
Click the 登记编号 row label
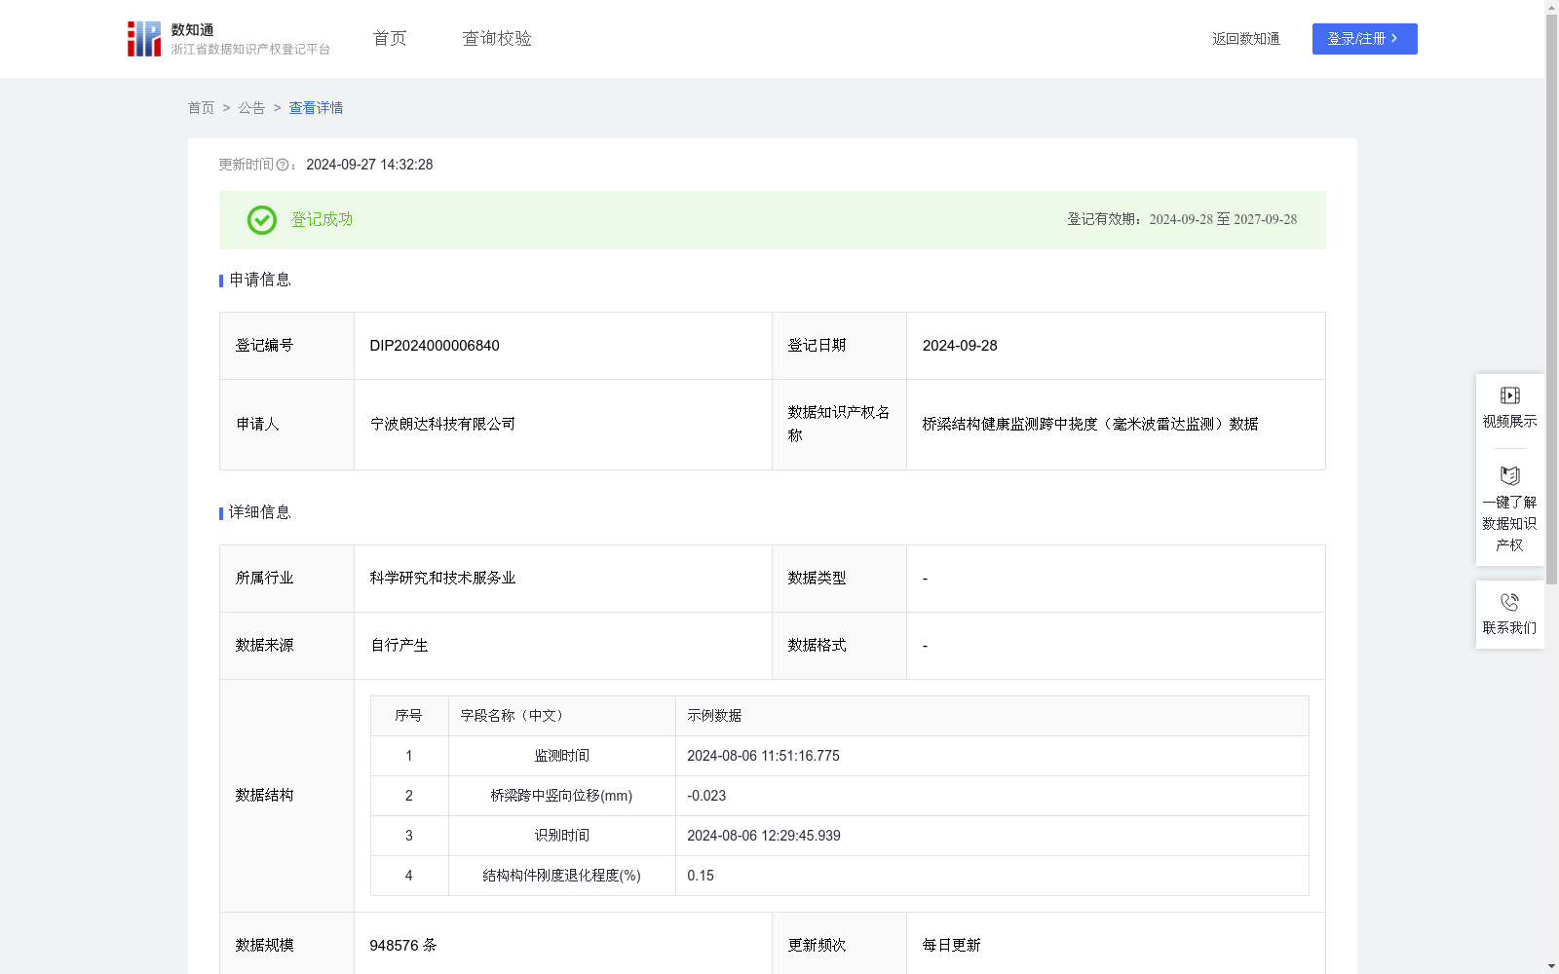264,346
